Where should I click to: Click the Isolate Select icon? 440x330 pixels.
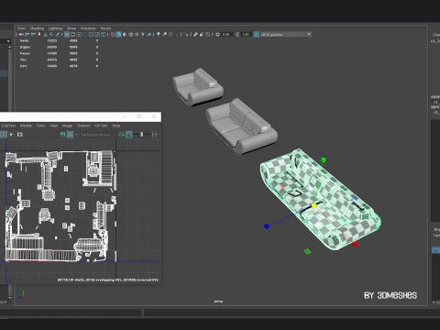(186, 35)
